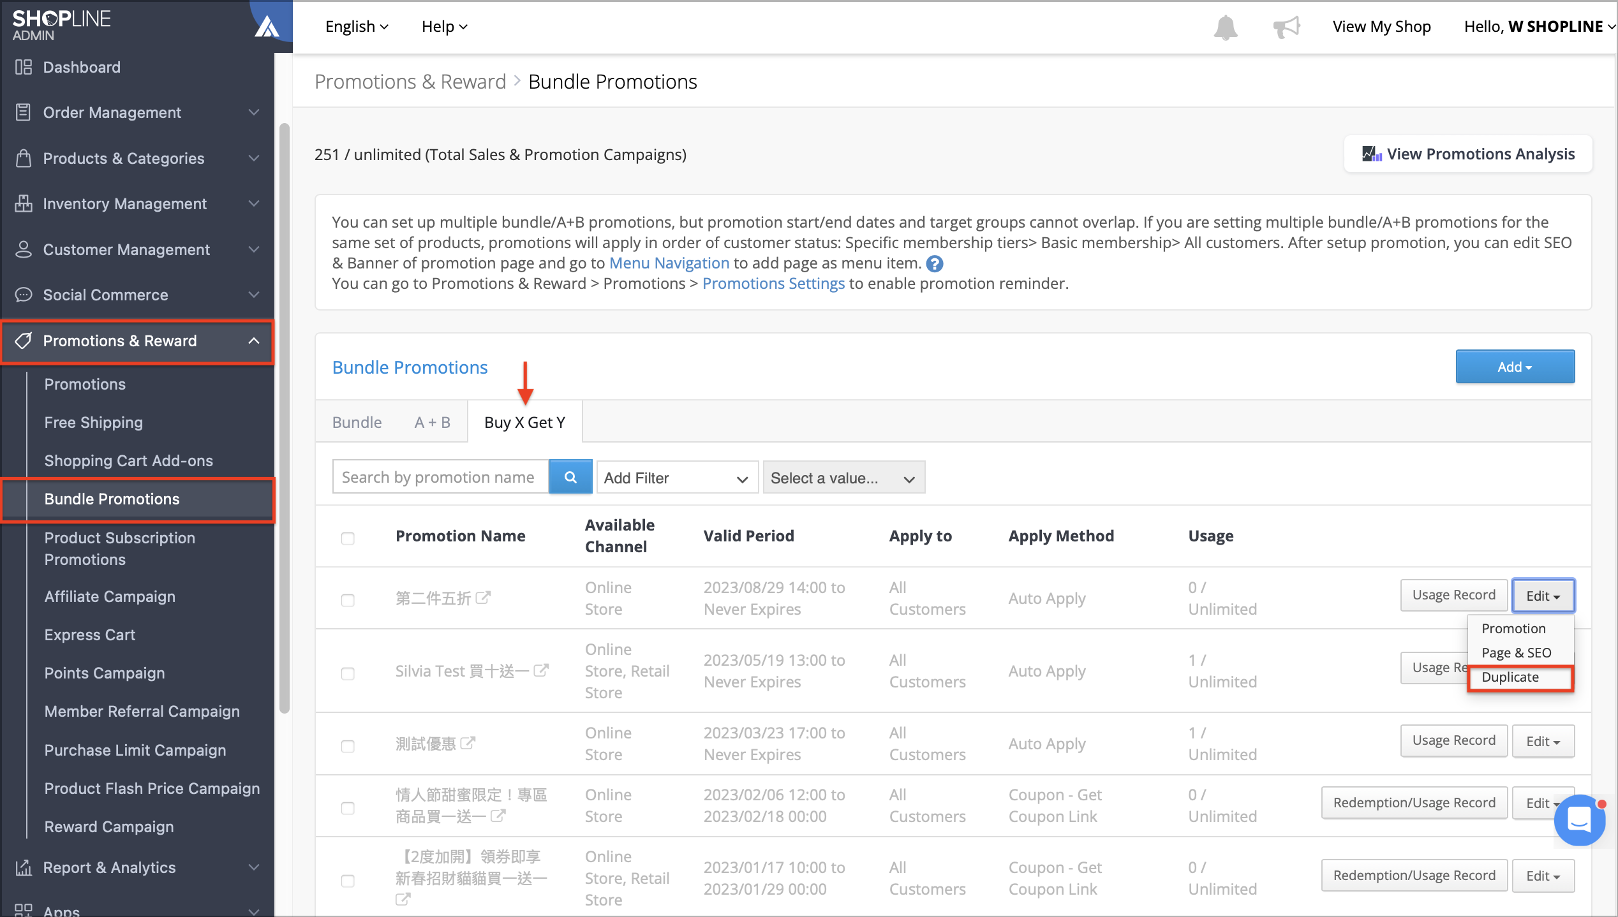Go to Shopping Cart Add-ons in sidebar
Image resolution: width=1618 pixels, height=917 pixels.
coord(128,460)
